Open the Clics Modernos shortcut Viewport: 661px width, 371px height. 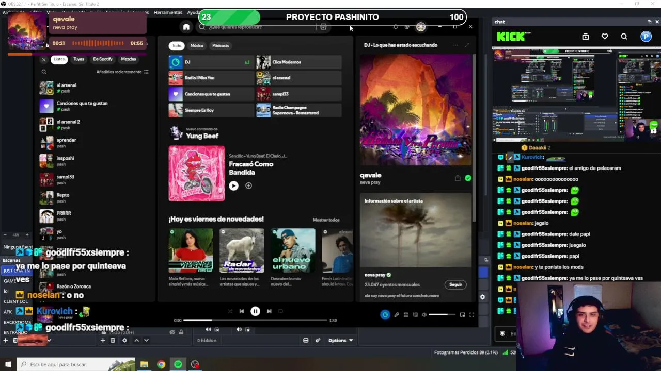299,62
